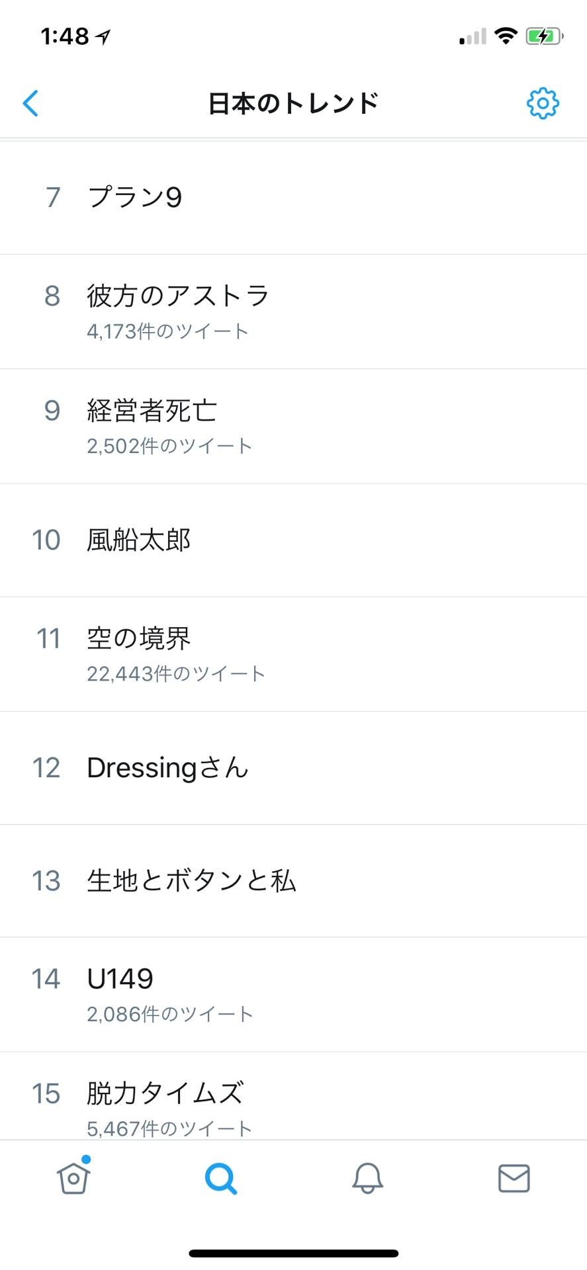The width and height of the screenshot is (587, 1270).
Task: Tap the 日本のトレンド page title
Action: (x=293, y=103)
